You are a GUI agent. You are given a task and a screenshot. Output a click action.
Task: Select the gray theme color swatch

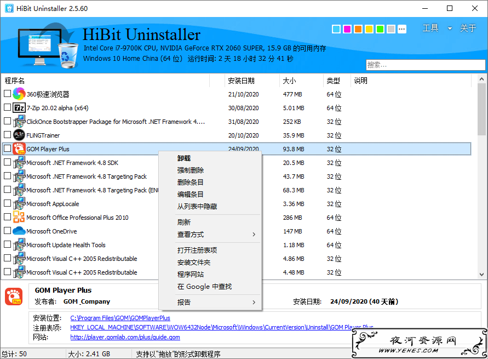(391, 29)
